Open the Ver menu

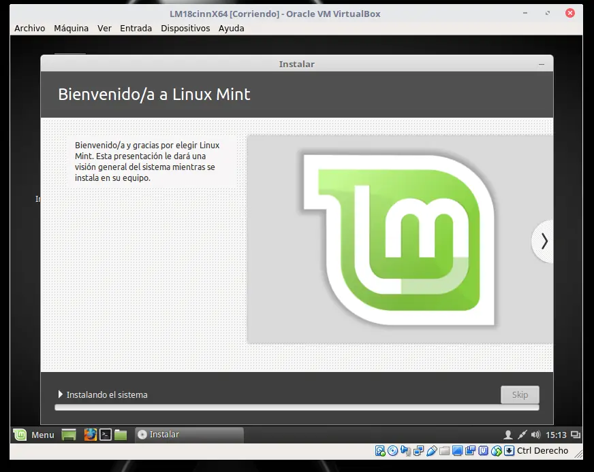104,29
